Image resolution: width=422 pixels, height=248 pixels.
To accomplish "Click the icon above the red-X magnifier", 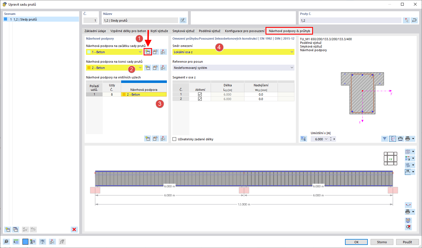I will [x=408, y=220].
